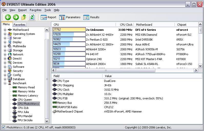Collapse the Benchmark tree node
Image resolution: width=204 pixels, height=131 pixels.
point(5,83)
